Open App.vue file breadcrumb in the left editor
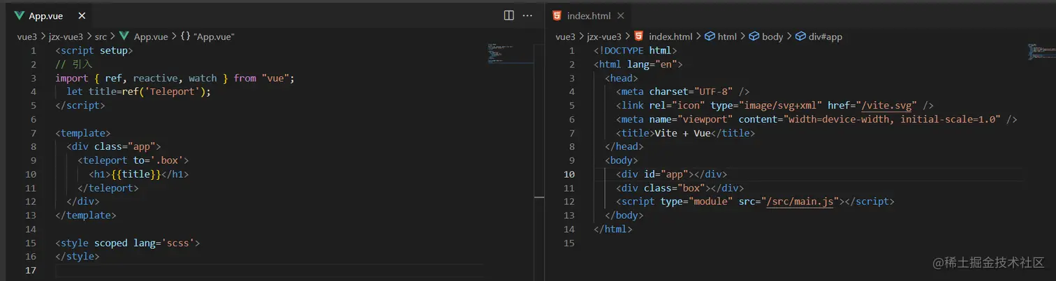Viewport: 1056px width, 281px height. [x=151, y=36]
